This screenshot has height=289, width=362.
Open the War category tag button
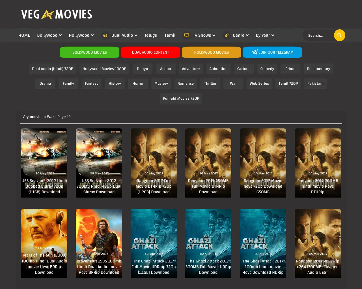pos(233,83)
